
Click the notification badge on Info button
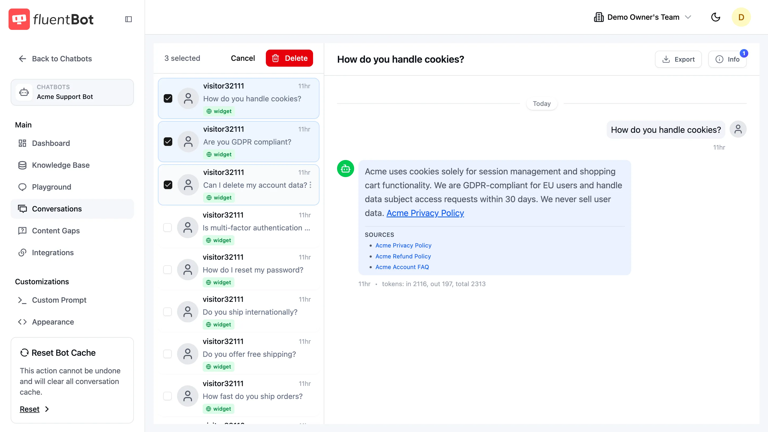point(744,53)
